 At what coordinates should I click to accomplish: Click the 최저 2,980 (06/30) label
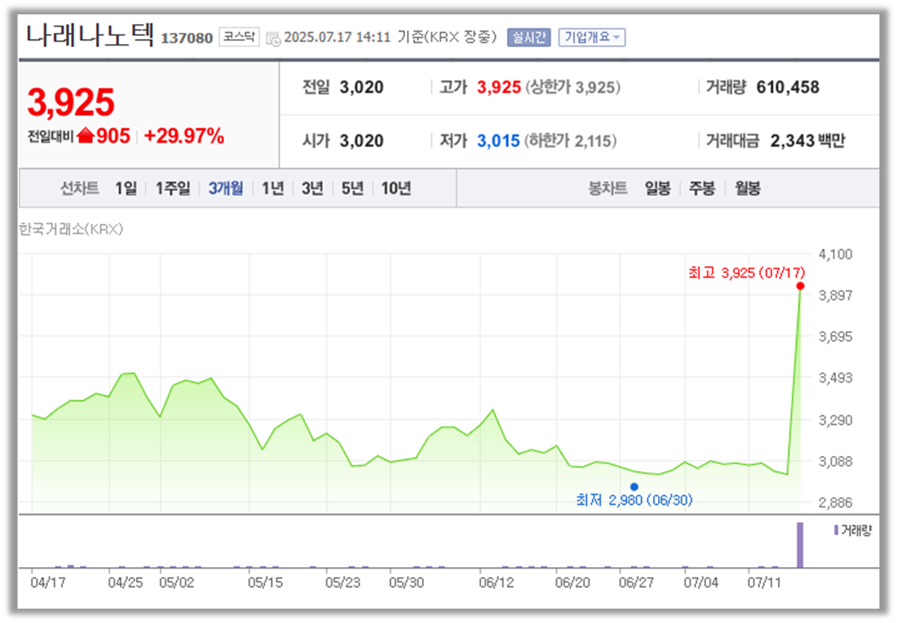[x=634, y=500]
